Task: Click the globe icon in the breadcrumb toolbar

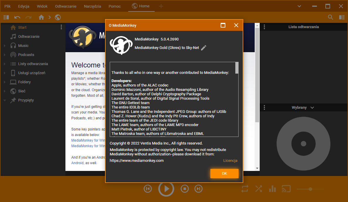Action: coord(58,17)
